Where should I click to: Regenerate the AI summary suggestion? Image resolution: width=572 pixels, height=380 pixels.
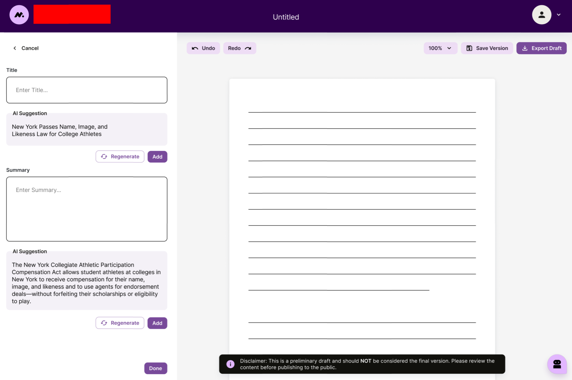pos(120,323)
